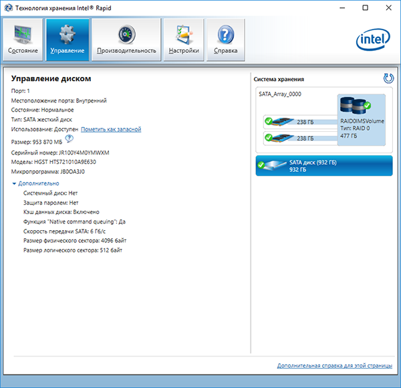
Task: Click the Тип: SATA жесткий диск line
Action: click(x=41, y=120)
